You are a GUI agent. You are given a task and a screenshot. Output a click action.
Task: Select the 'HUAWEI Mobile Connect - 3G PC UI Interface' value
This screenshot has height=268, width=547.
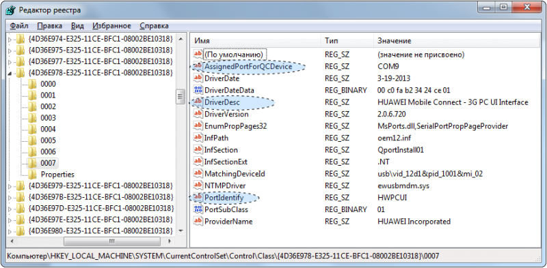(453, 102)
